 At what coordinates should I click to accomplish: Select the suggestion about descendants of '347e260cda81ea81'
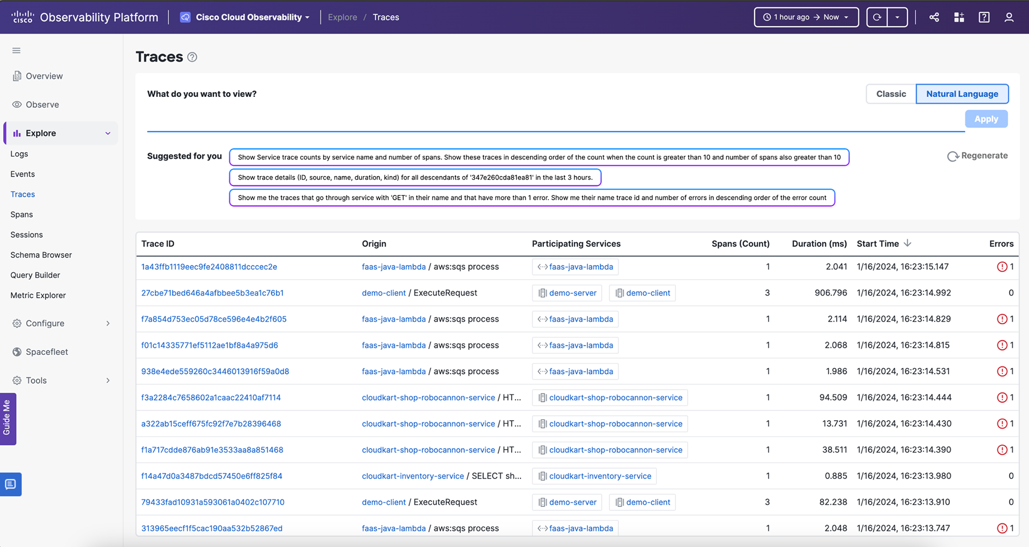point(415,178)
